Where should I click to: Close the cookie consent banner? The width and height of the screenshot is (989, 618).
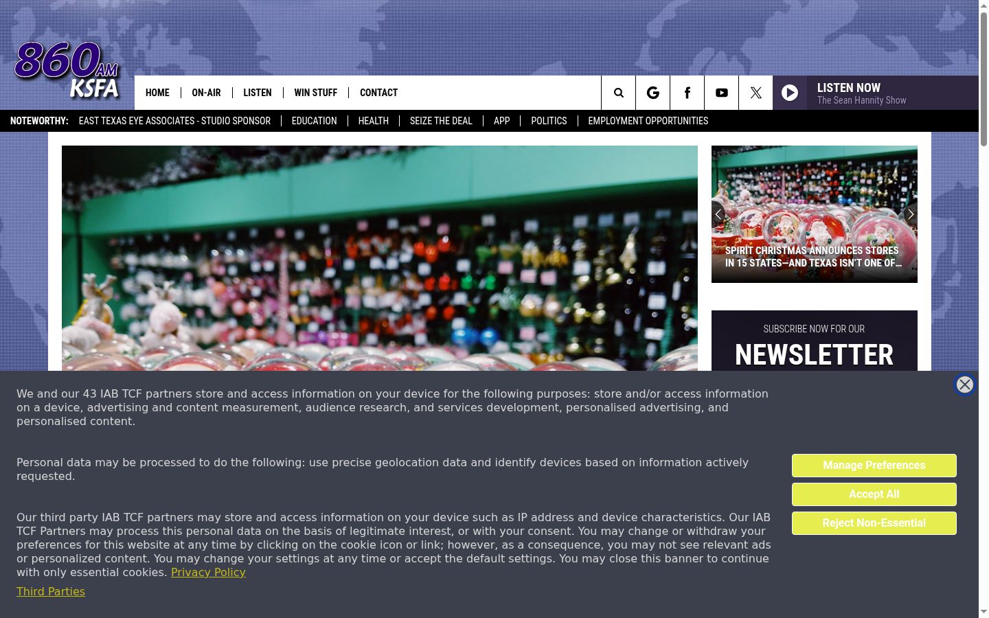(x=965, y=385)
